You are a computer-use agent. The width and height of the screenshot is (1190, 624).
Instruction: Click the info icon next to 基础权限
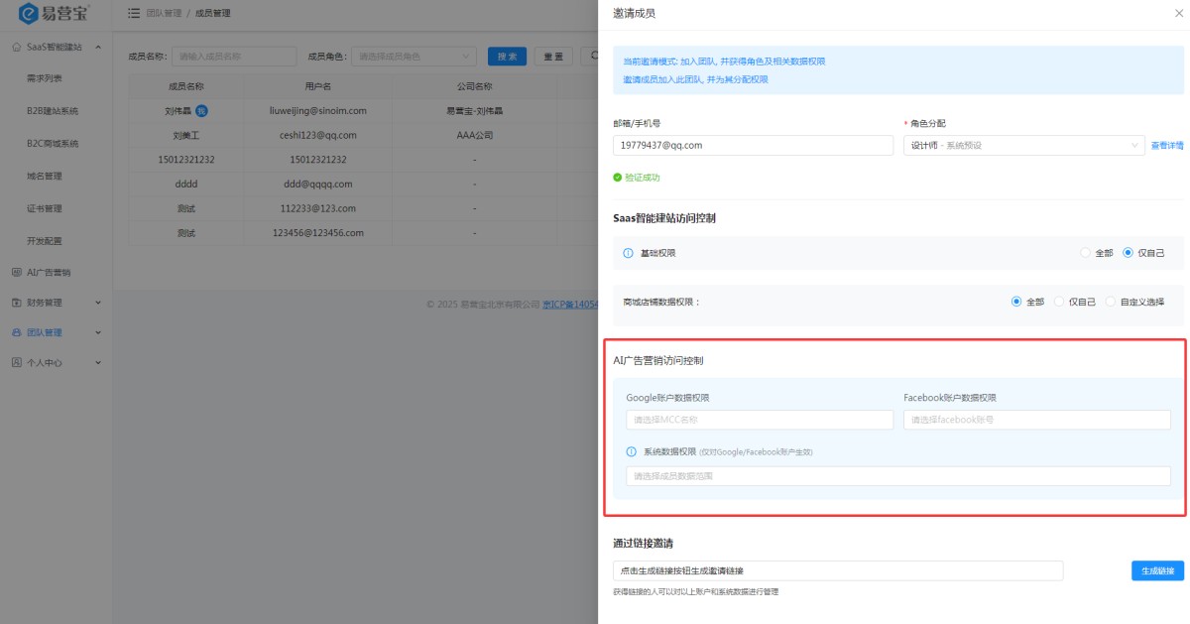pyautogui.click(x=628, y=253)
